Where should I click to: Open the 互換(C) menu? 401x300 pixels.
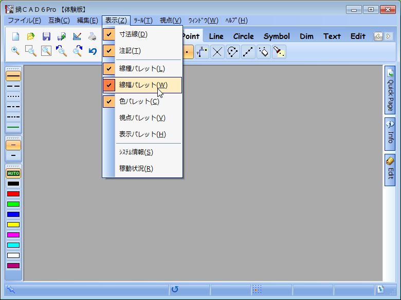59,21
